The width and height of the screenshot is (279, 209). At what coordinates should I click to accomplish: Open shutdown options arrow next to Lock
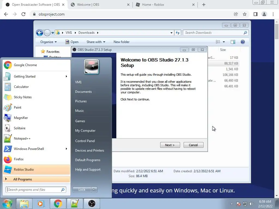pos(94,190)
